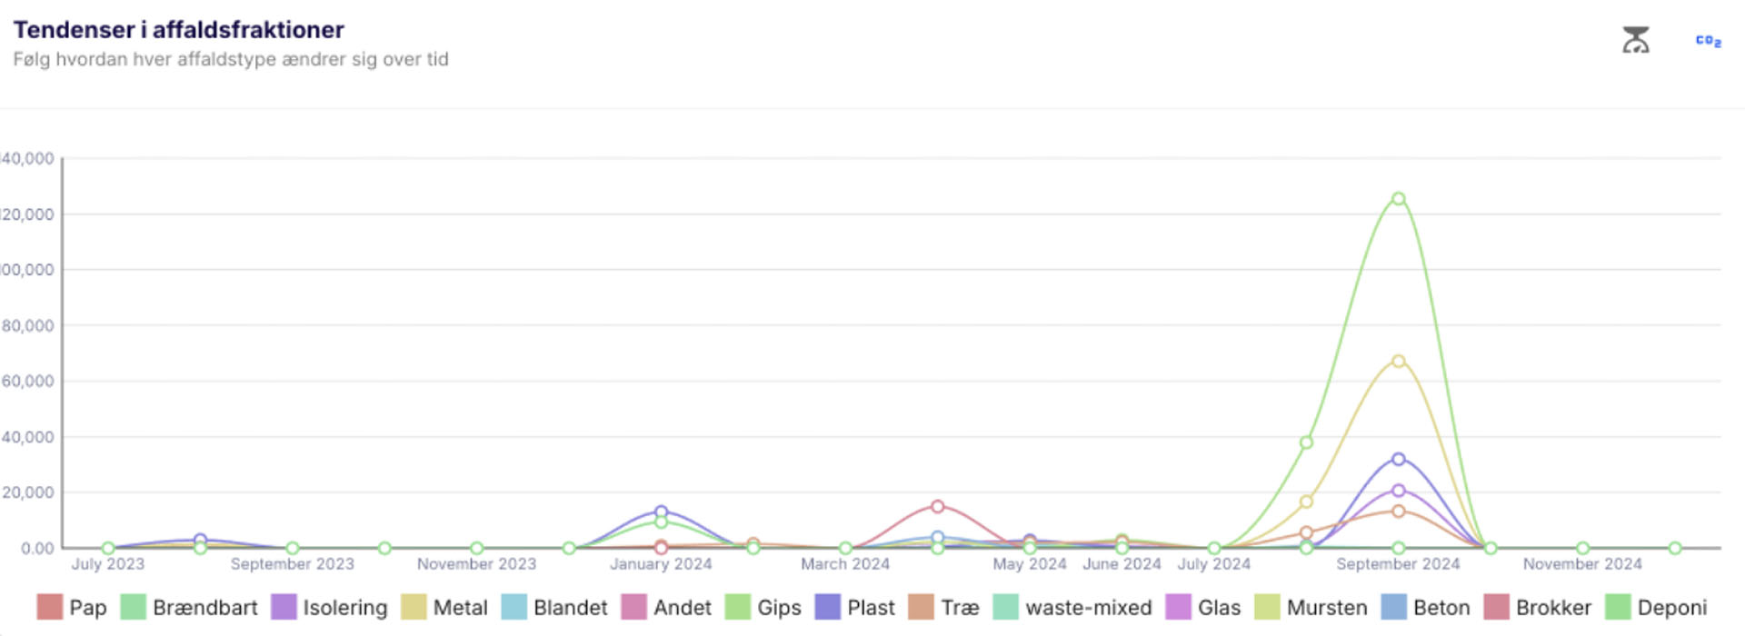Click the Metal legend color swatch
1745x636 pixels.
click(414, 607)
